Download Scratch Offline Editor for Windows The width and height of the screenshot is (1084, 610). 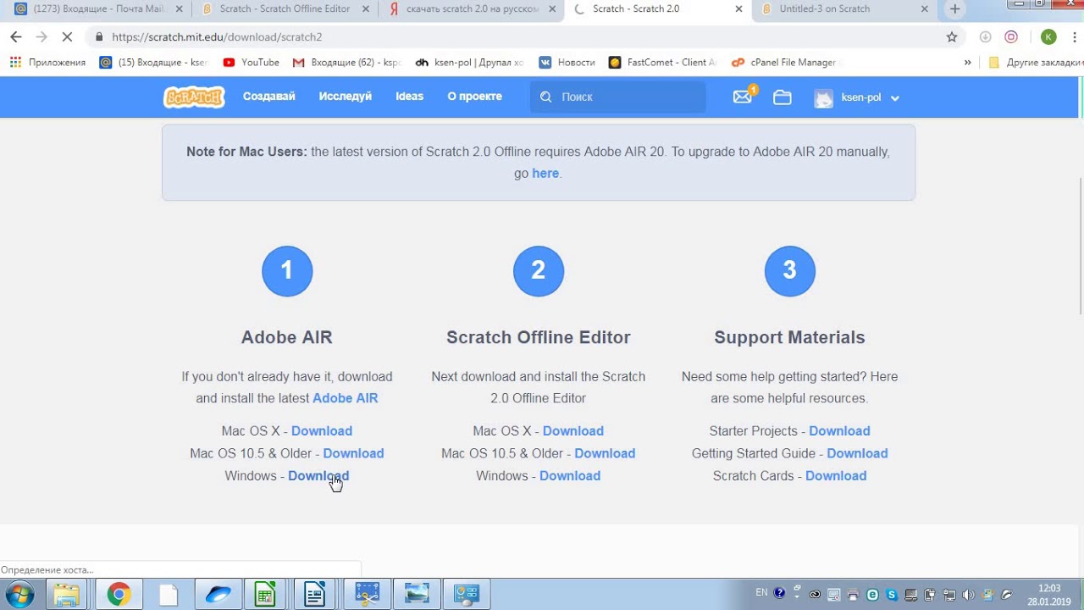[570, 476]
